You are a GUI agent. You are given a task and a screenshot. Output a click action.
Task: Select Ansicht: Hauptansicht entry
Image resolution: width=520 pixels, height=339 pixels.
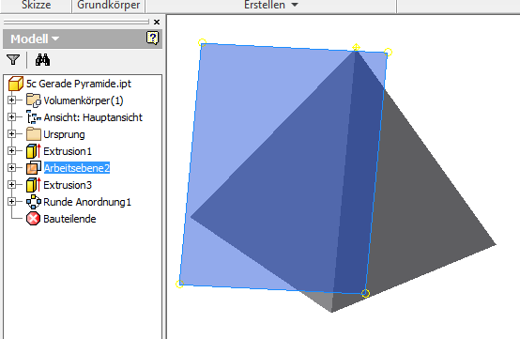(93, 117)
